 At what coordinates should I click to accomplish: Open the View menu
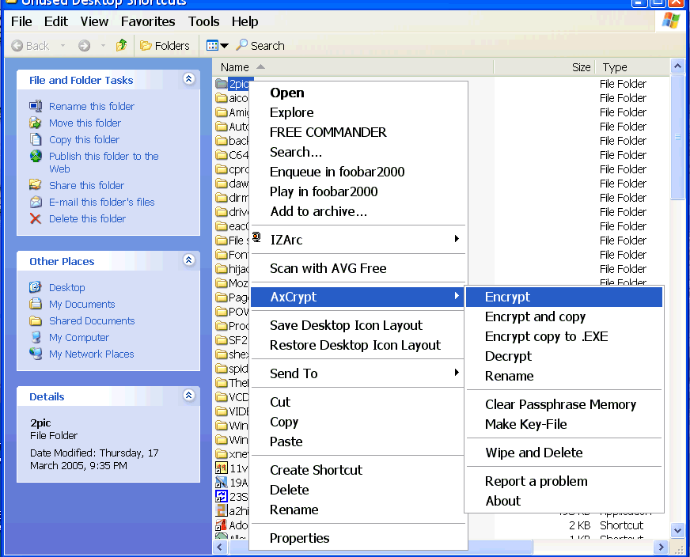point(94,21)
